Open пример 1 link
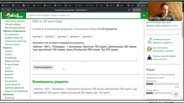The image size is (184, 103). click(x=38, y=37)
